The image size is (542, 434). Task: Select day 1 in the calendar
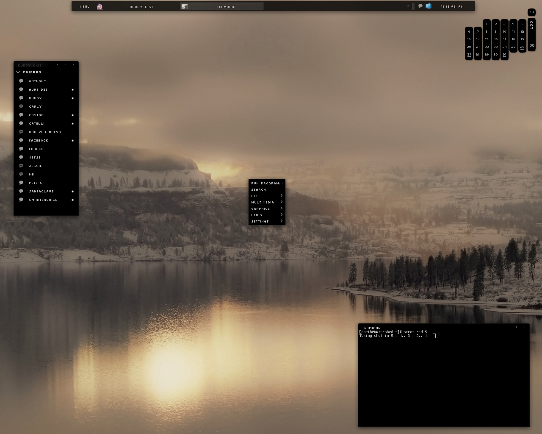[x=487, y=24]
